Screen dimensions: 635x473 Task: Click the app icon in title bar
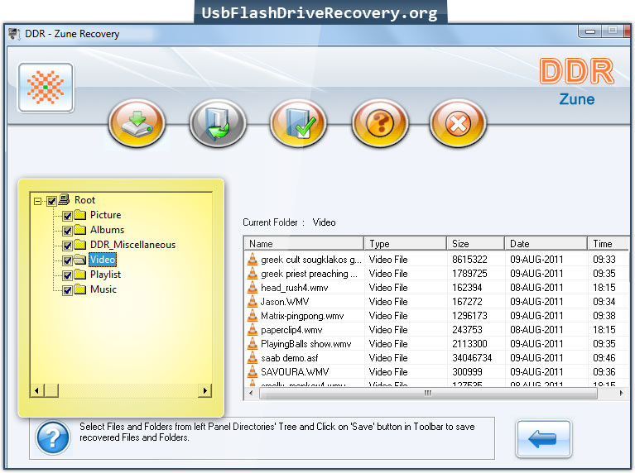click(15, 34)
